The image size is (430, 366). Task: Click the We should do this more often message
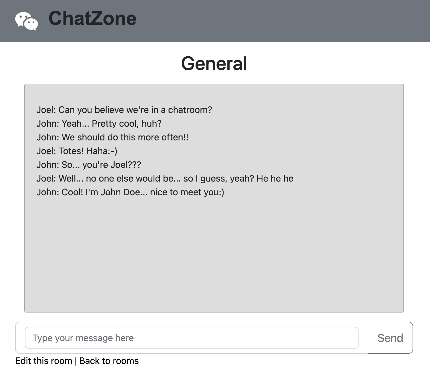(x=113, y=137)
